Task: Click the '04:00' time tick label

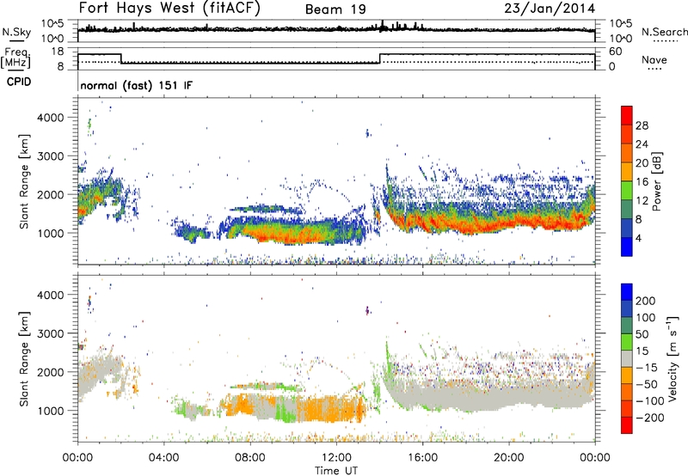Action: coord(163,458)
